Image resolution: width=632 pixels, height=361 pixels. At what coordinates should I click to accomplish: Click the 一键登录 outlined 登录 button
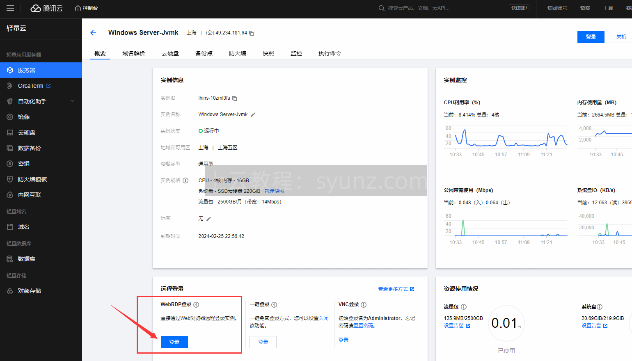point(263,342)
